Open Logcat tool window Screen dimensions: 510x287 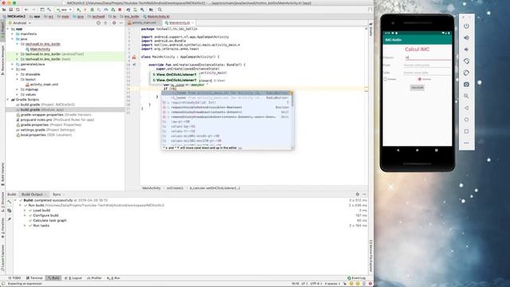[73, 278]
